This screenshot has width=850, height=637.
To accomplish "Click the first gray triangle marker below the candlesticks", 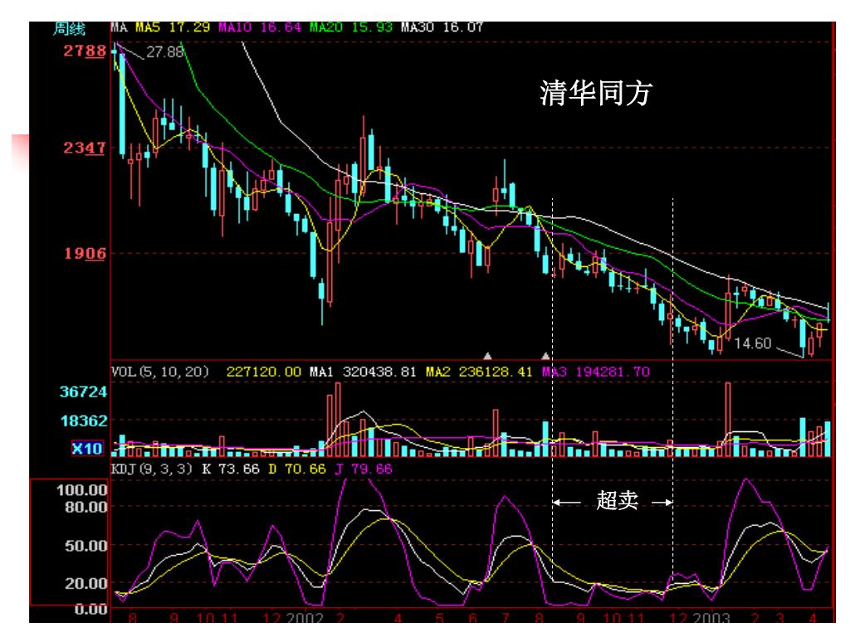I will click(487, 356).
